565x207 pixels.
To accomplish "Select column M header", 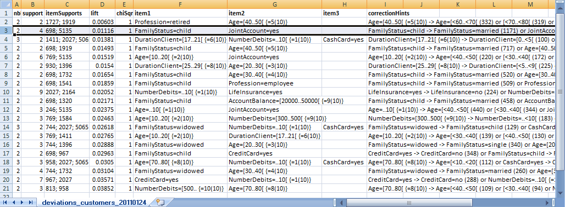I will (x=530, y=4).
